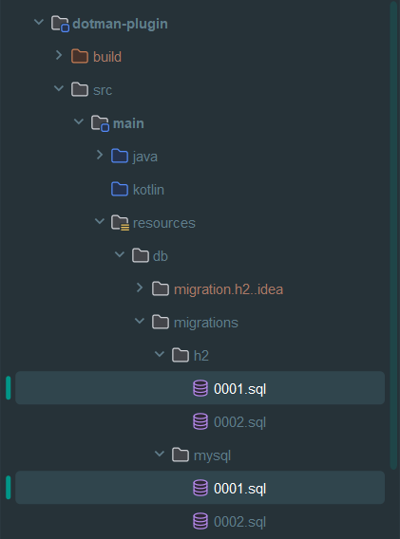This screenshot has height=539, width=400.
Task: Click the database icon of h2 0001.sql
Action: (x=200, y=388)
